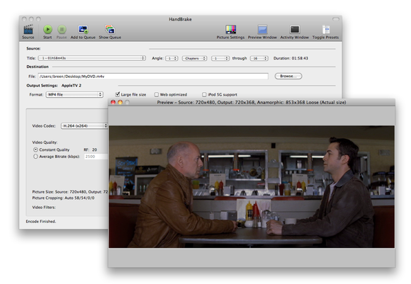Select the Average Bitrate (kbps) radio button
411x284 pixels.
[x=35, y=157]
